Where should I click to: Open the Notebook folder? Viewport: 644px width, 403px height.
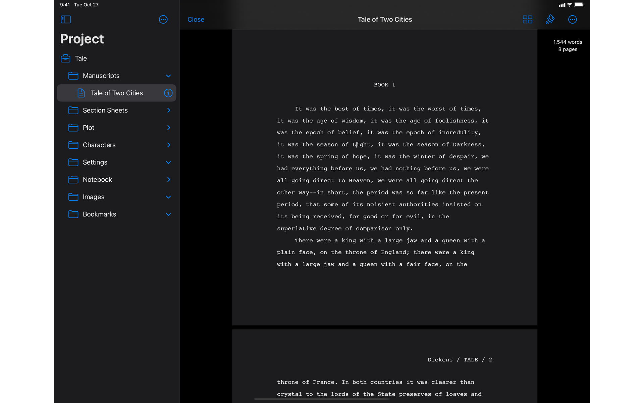click(x=116, y=180)
